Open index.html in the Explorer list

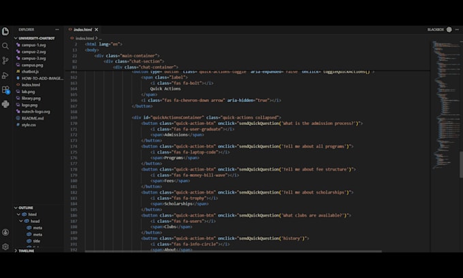31,85
